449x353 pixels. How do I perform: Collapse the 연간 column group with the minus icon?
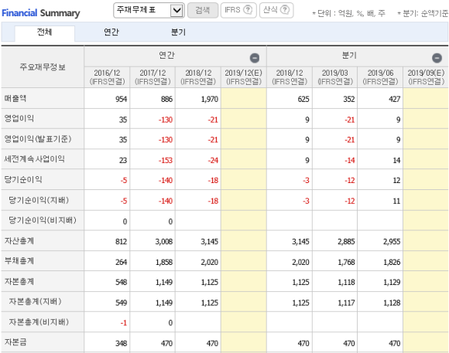255,58
